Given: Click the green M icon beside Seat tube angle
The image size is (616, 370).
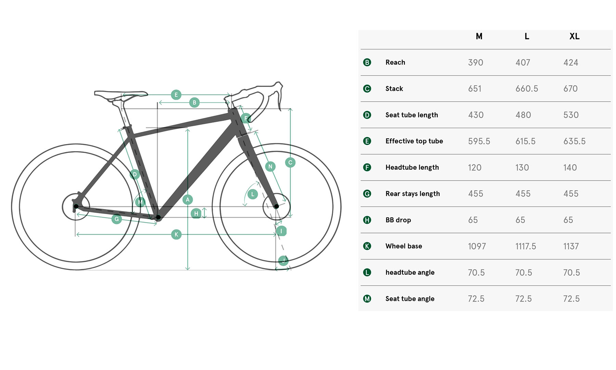Looking at the screenshot, I should pyautogui.click(x=367, y=299).
